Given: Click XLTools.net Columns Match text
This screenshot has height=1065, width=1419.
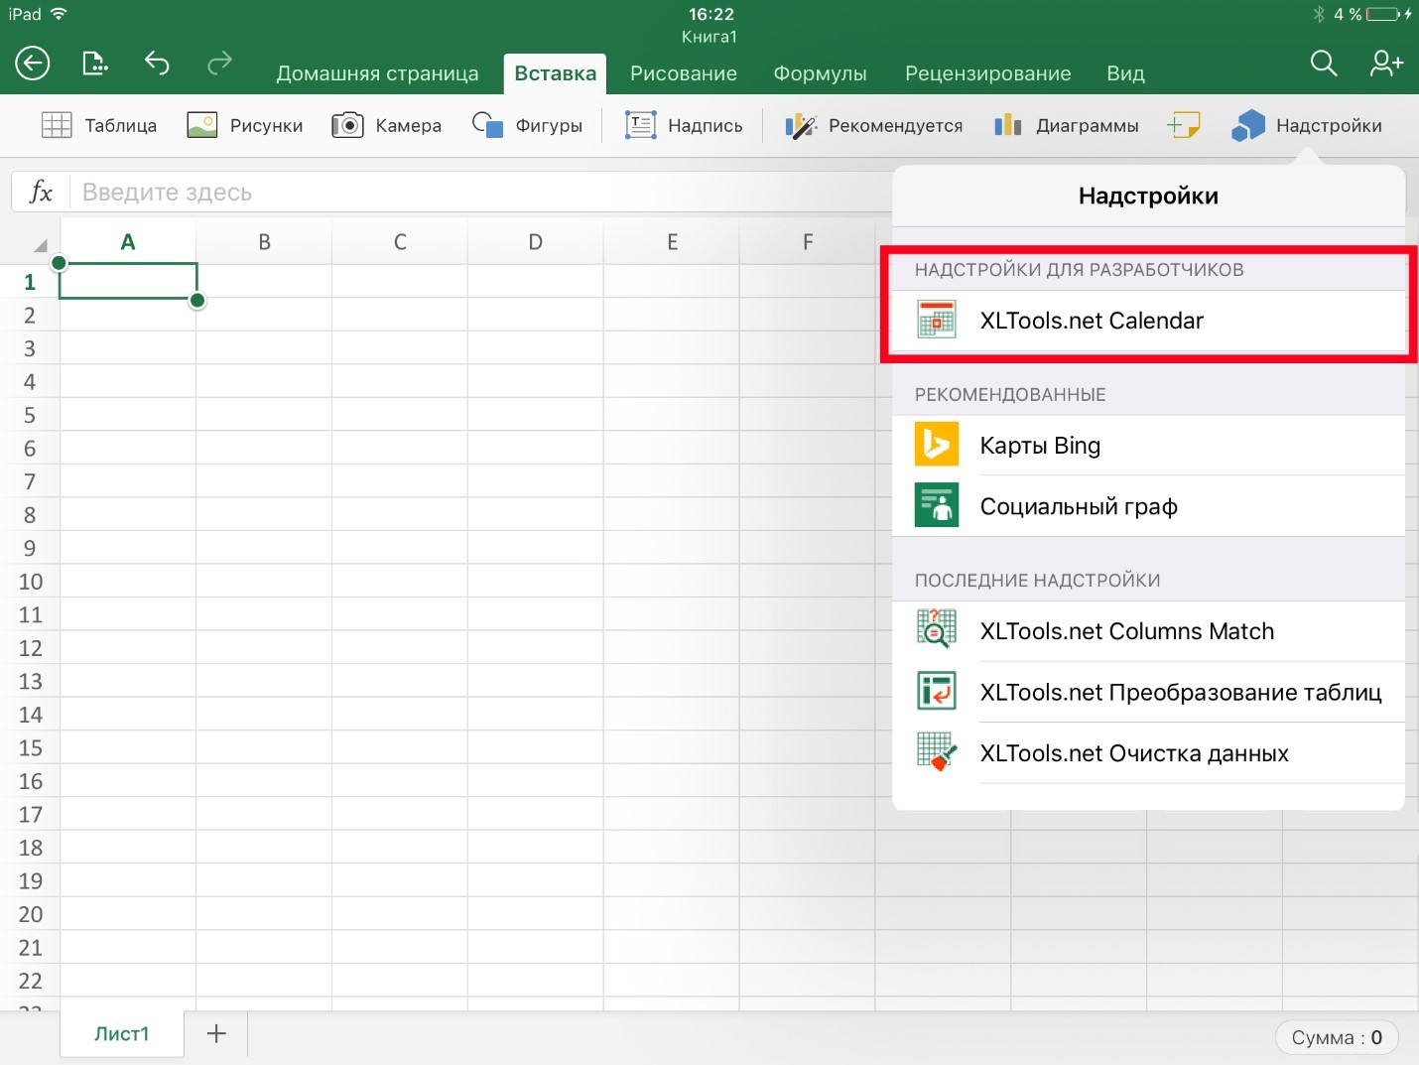Looking at the screenshot, I should click(1127, 631).
